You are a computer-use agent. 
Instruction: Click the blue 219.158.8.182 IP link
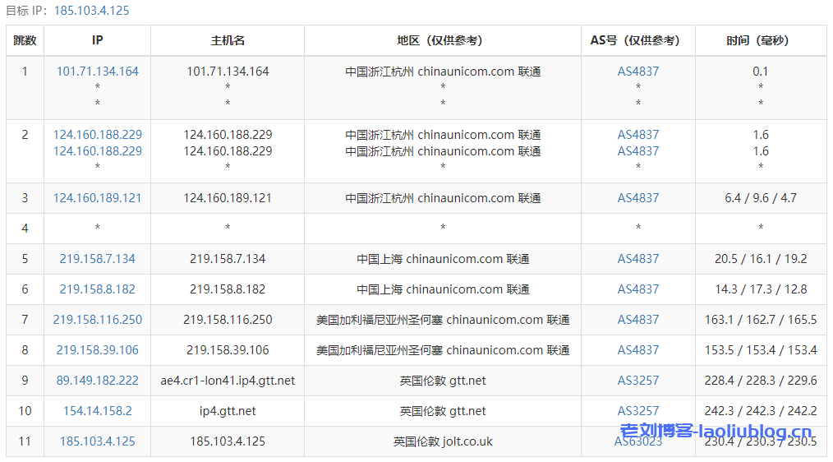97,289
